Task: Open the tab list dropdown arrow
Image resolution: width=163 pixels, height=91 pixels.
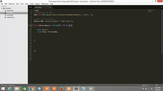Action: pyautogui.click(x=161, y=7)
